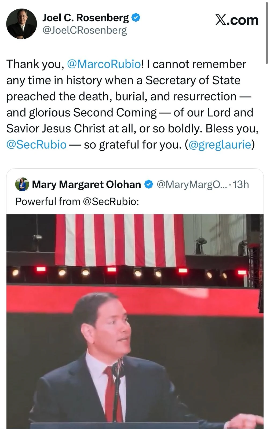Click the @MaryMargO... handle in the quoted tweet
The width and height of the screenshot is (270, 429).
(x=192, y=184)
